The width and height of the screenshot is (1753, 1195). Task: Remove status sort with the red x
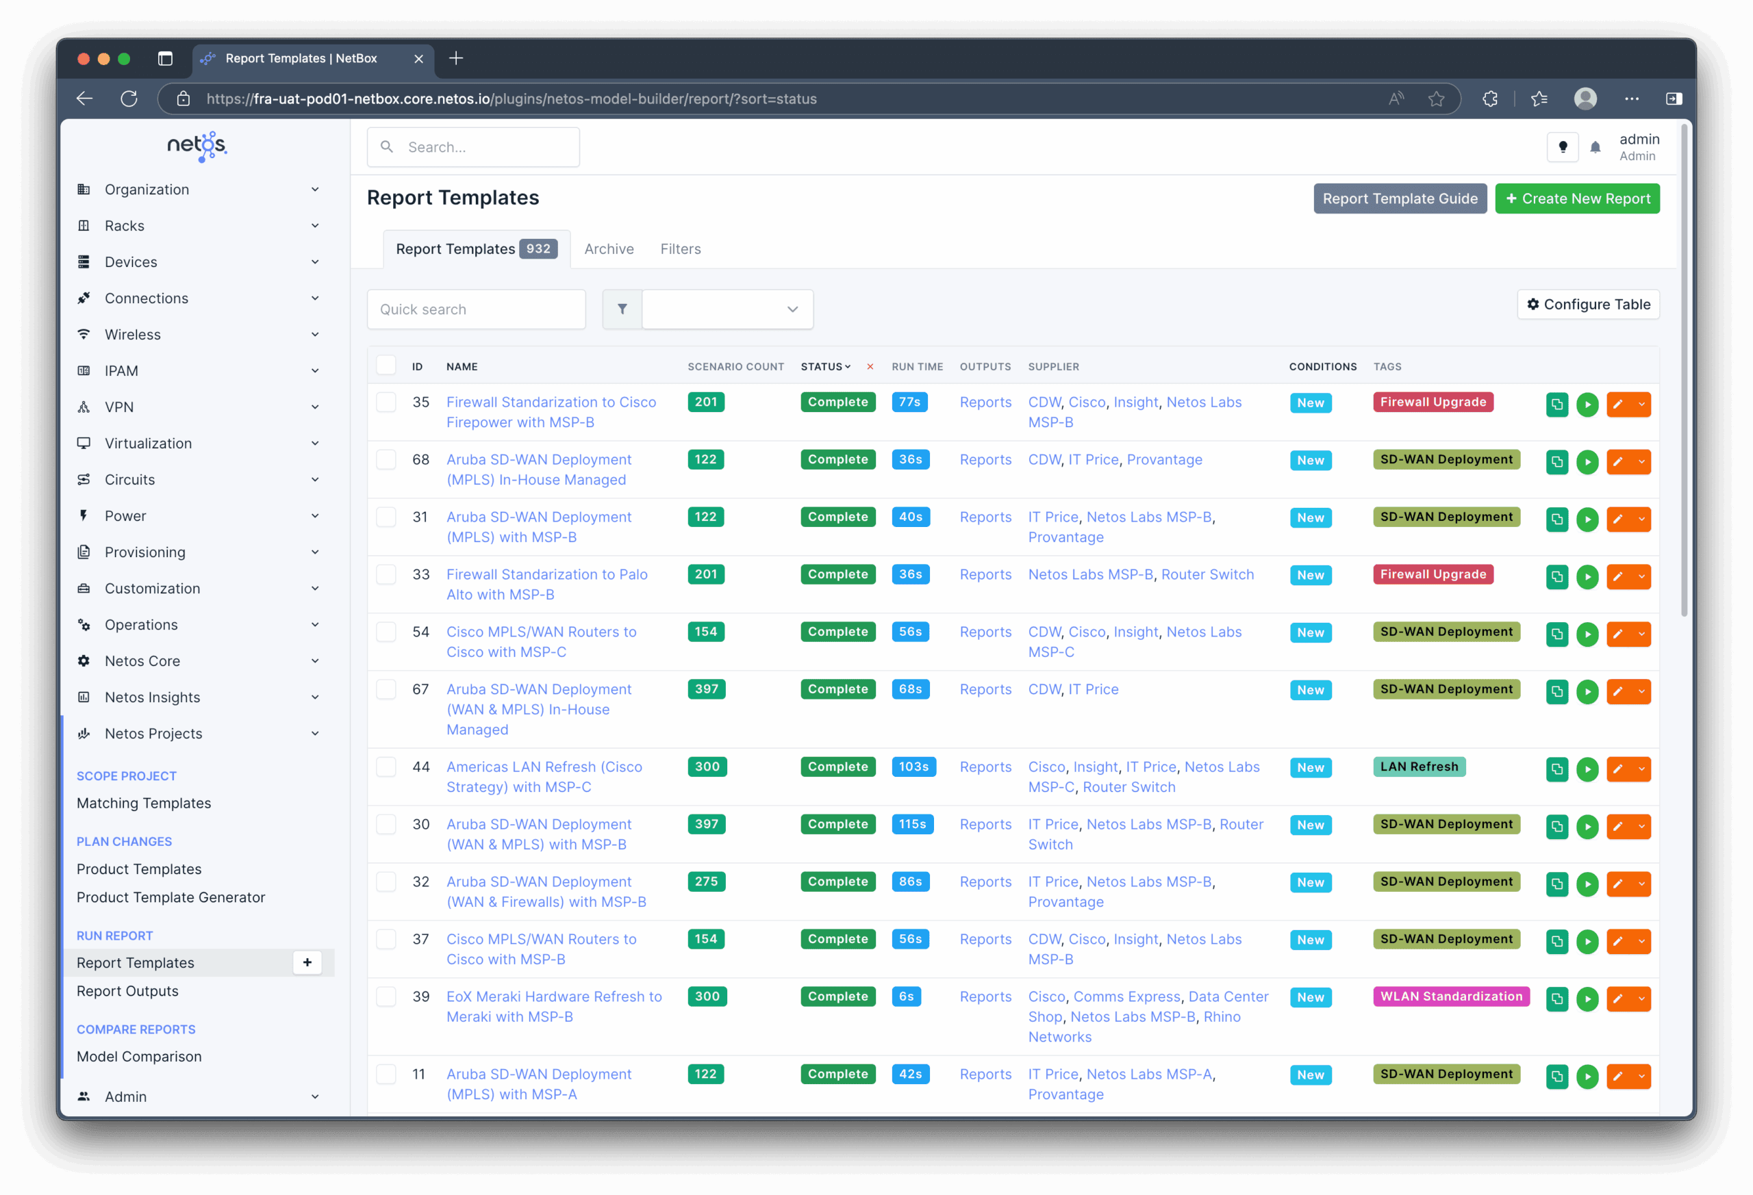[870, 366]
